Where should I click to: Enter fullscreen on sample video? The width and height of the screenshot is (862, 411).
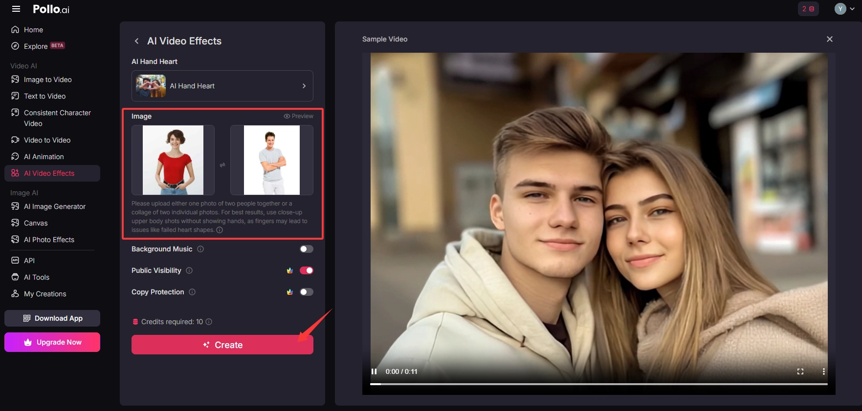(x=800, y=371)
